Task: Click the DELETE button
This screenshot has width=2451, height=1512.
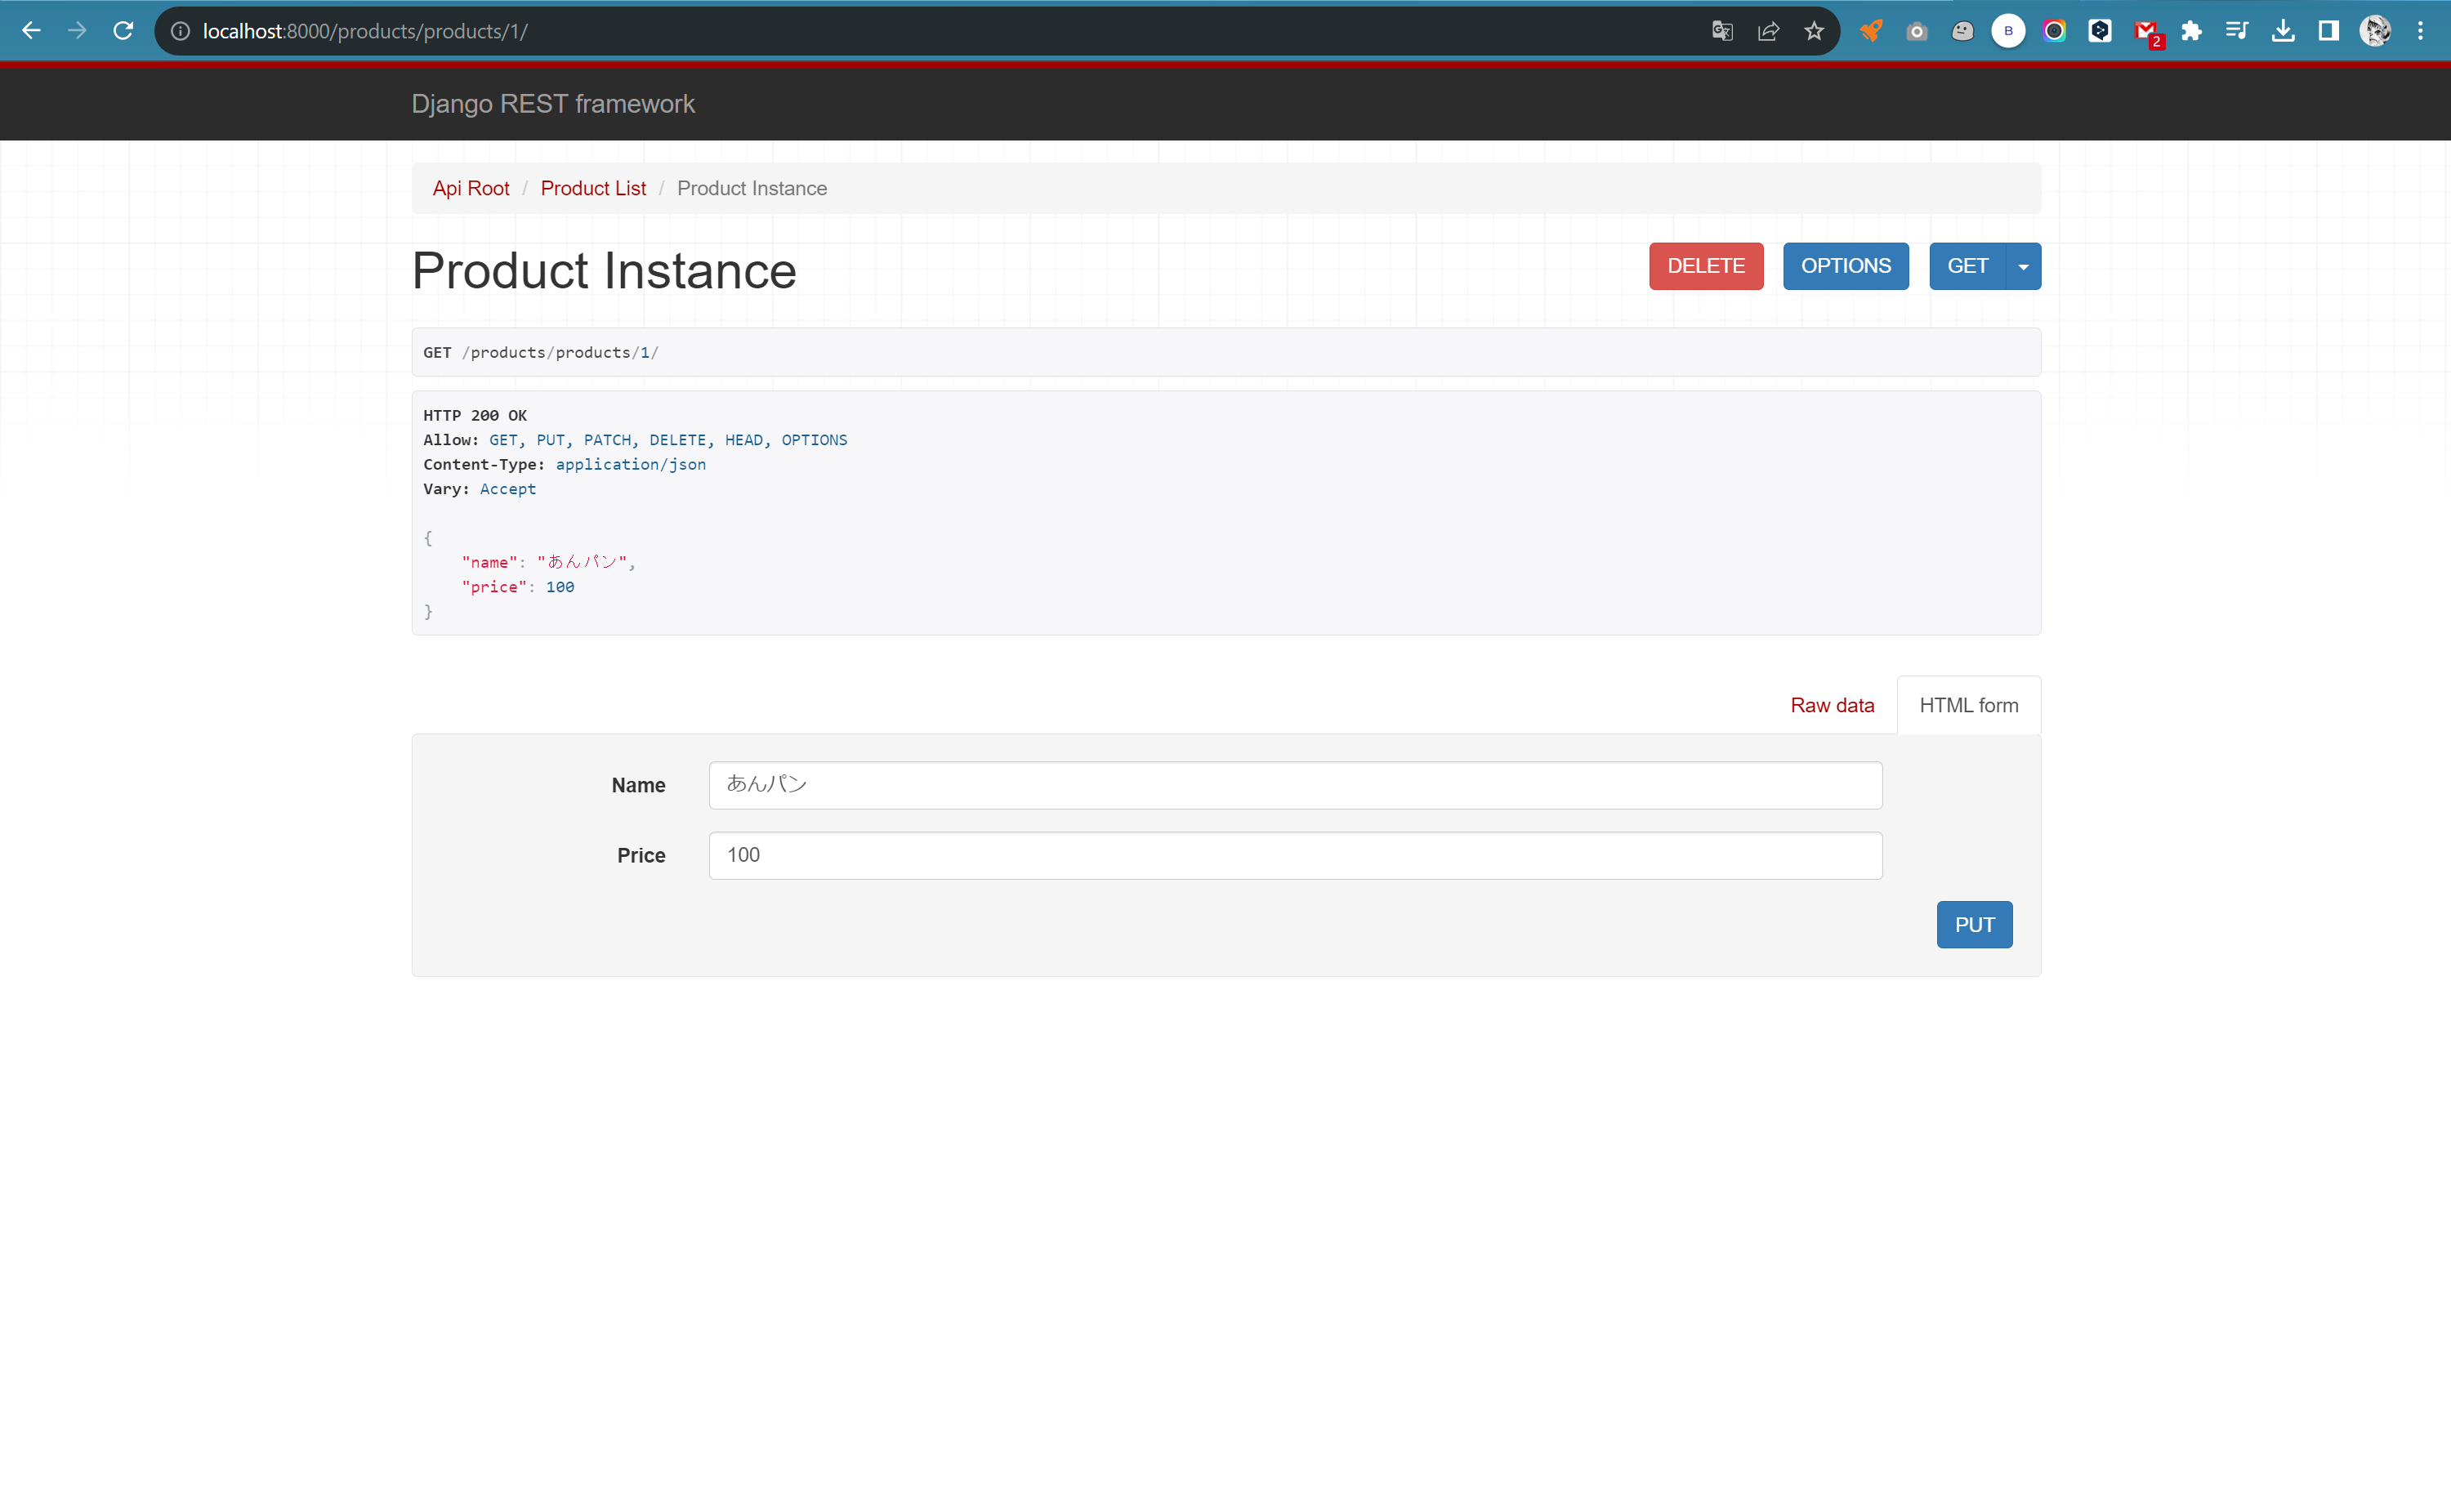Action: 1705,266
